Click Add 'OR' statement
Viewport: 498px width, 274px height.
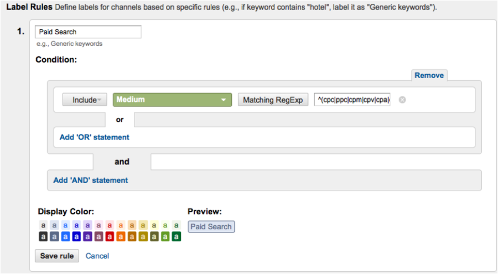pyautogui.click(x=94, y=137)
